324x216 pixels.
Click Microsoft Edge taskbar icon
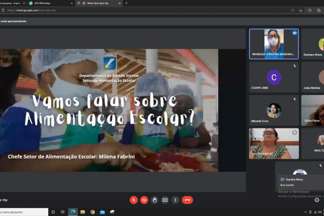(73, 212)
